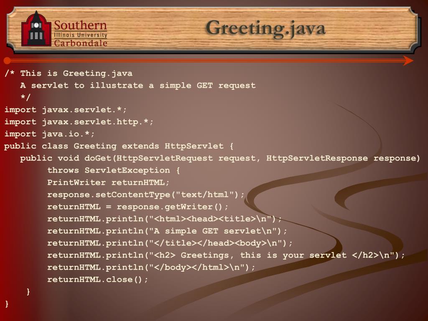Viewport: 428px width, 321px height.
Task: Click the println line with '</title></head><body>'
Action: (x=170, y=243)
